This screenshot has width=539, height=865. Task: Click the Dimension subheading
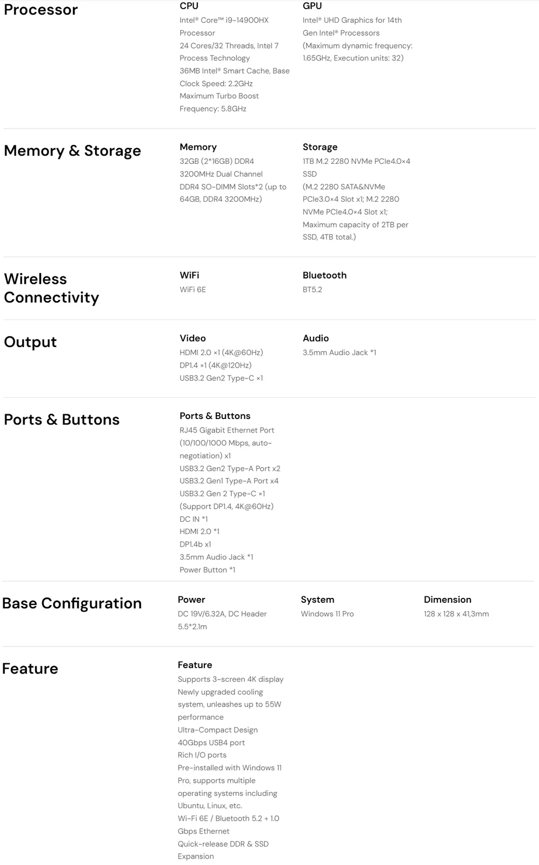point(448,600)
